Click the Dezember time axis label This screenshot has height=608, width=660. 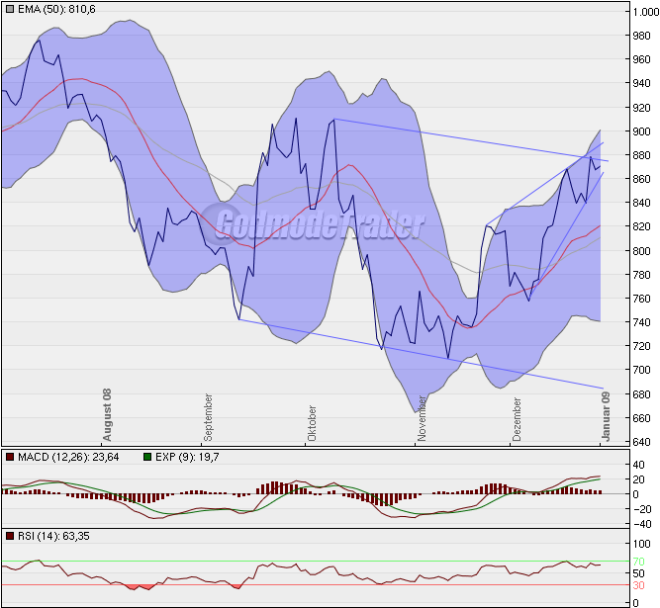coord(517,419)
